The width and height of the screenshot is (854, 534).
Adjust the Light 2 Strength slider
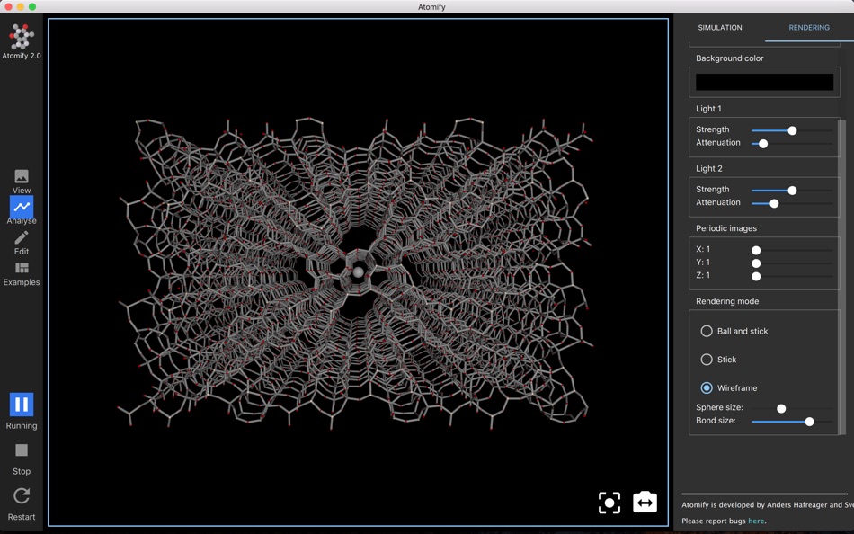792,191
